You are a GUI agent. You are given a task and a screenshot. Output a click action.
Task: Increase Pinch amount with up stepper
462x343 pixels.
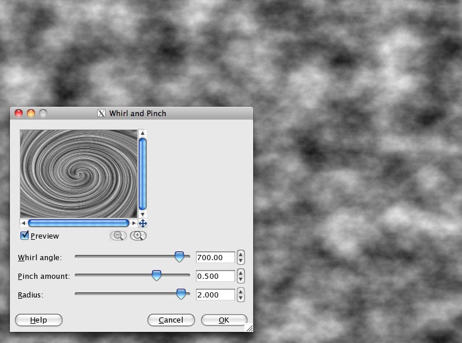pos(241,273)
